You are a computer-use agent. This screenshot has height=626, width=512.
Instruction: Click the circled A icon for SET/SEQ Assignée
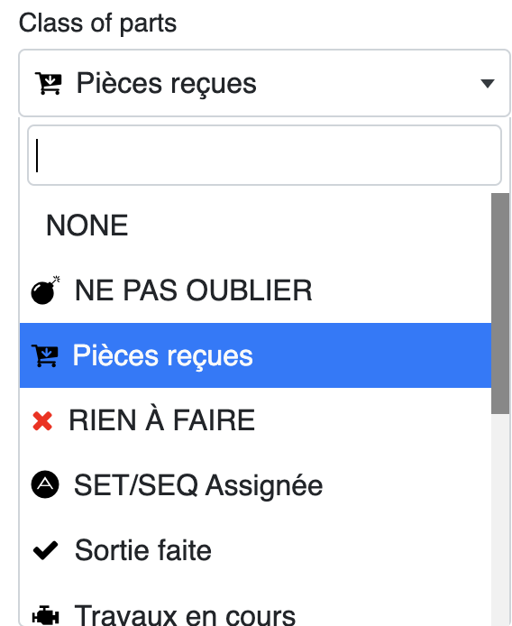pos(45,484)
